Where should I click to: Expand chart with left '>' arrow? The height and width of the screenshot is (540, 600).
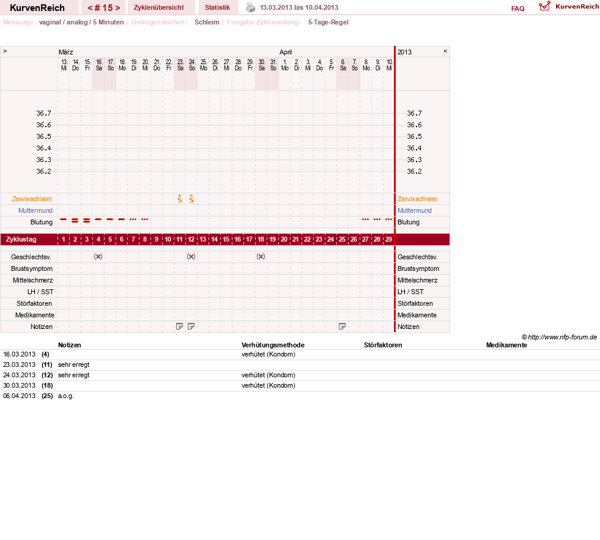pyautogui.click(x=5, y=51)
